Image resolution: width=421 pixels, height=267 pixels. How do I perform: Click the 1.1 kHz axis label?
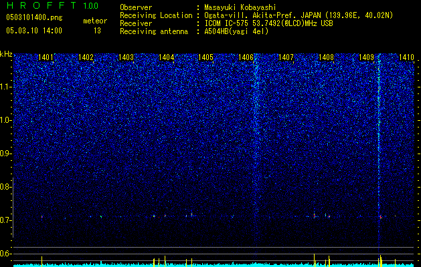coord(6,87)
